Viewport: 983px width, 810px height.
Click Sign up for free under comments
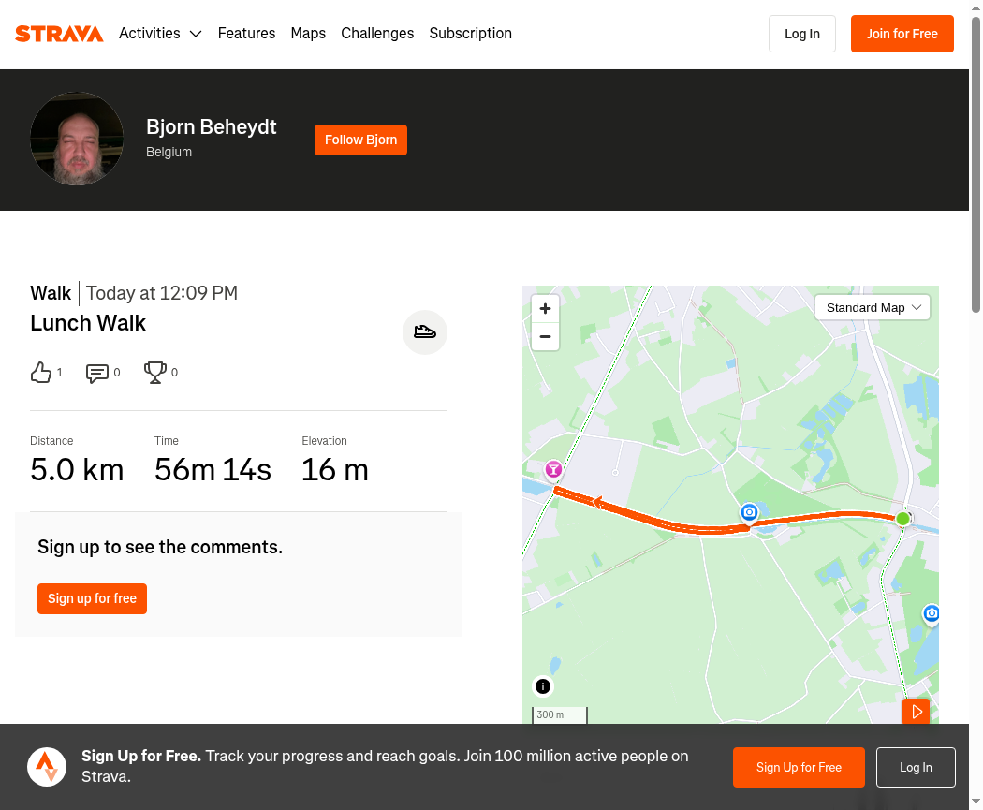coord(92,598)
